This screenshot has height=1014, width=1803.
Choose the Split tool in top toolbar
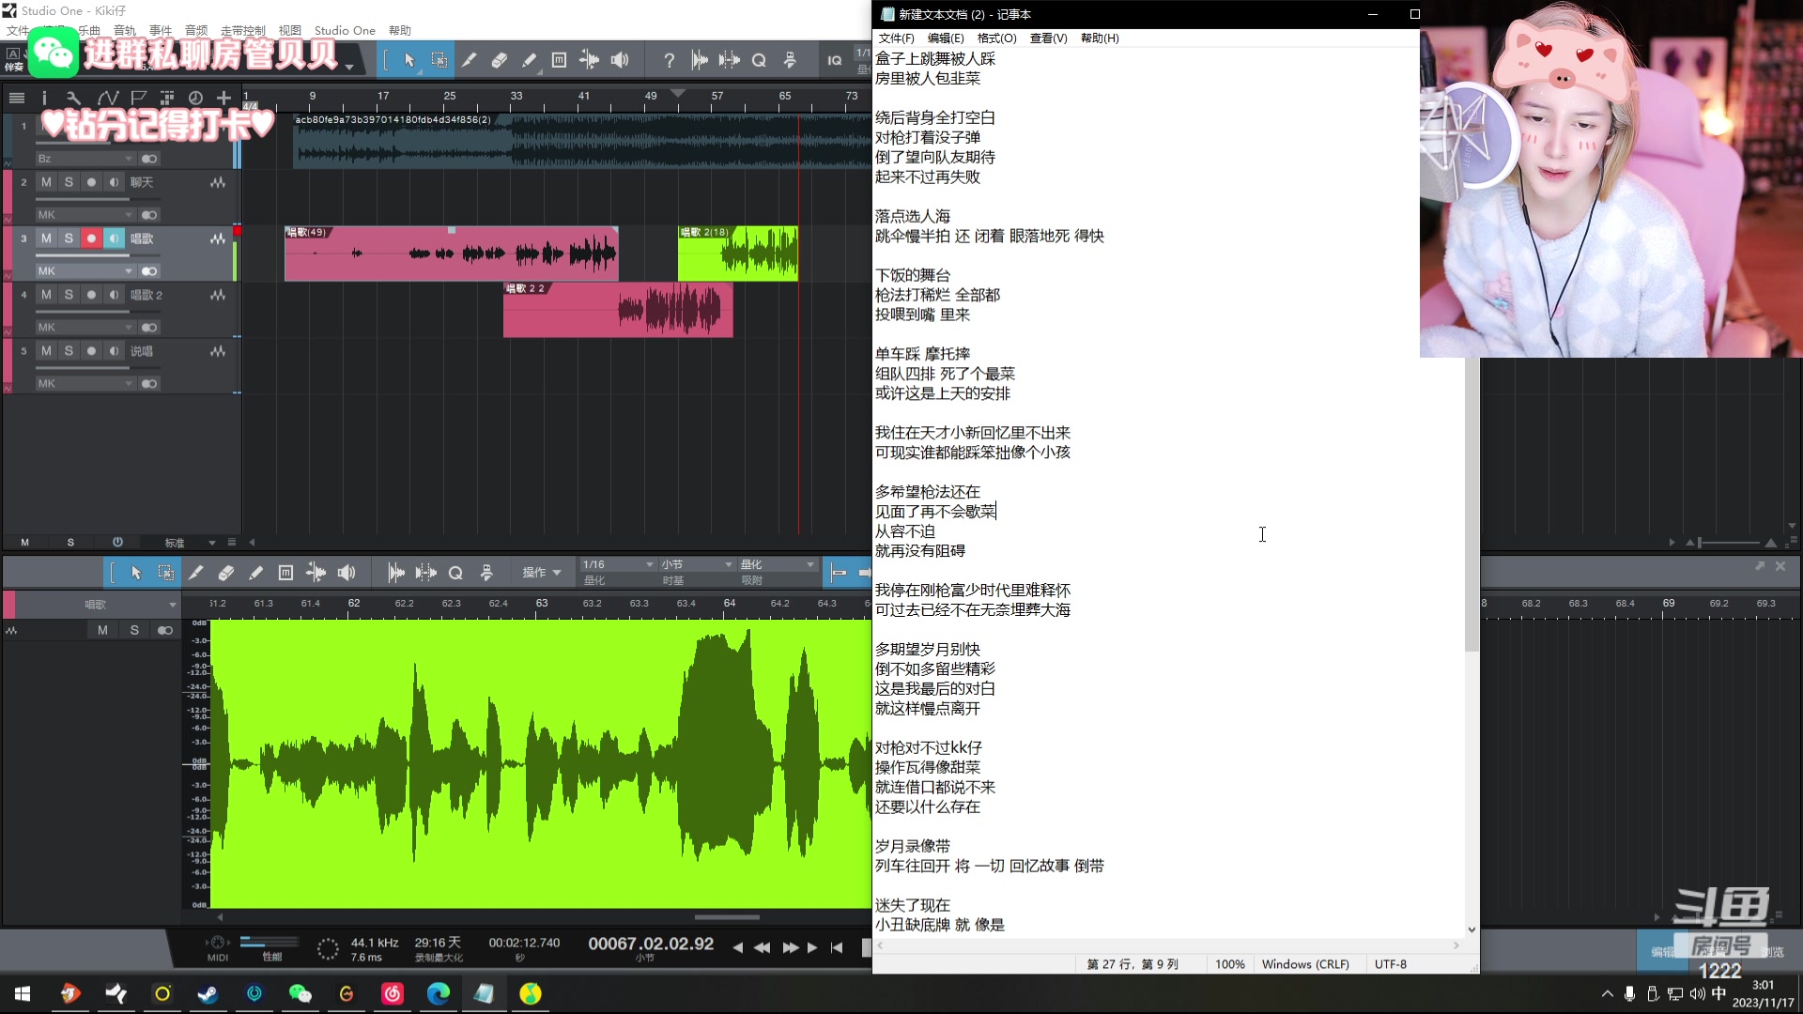(469, 60)
